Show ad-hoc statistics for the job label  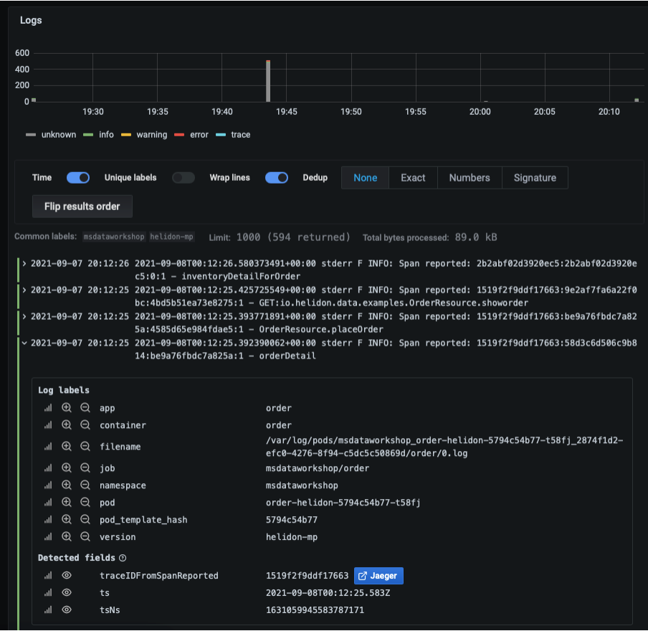(49, 468)
